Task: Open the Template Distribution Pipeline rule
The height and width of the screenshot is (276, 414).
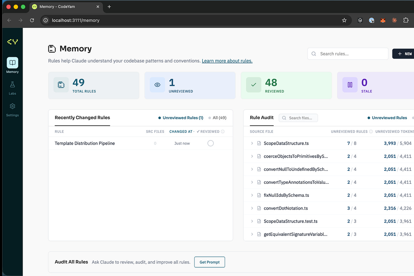Action: tap(85, 143)
